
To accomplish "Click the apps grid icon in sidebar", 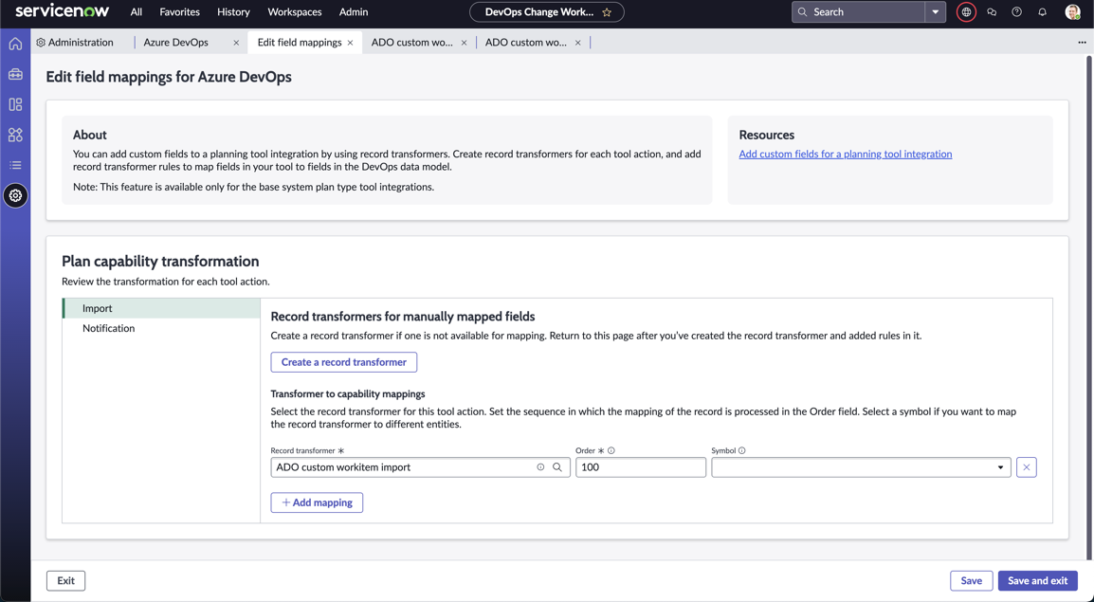I will (15, 135).
